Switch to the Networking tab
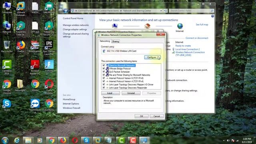 click(x=105, y=41)
